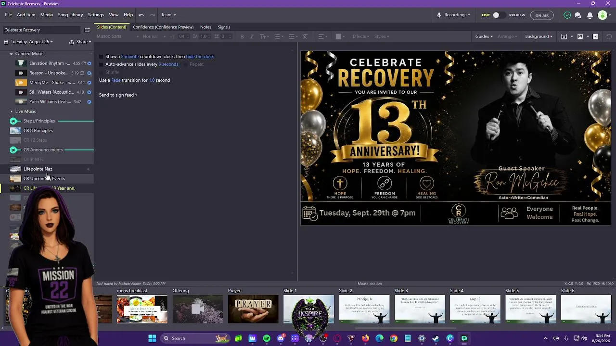Screen dimensions: 616x346
Task: Click the sync status checkmark icon
Action: coord(567,15)
